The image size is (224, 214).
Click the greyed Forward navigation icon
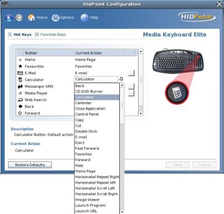pyautogui.click(x=19, y=18)
